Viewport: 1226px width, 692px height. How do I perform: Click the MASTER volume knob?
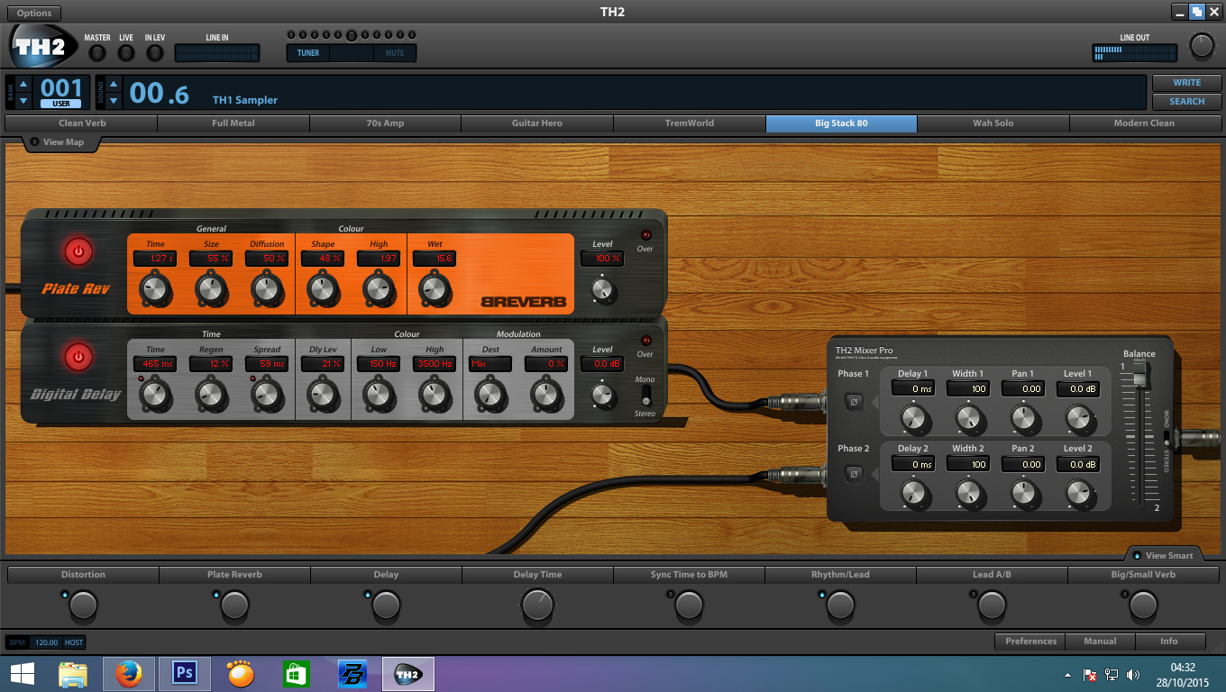[97, 53]
